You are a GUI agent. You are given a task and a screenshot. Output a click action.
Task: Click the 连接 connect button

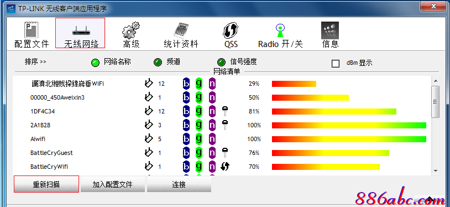click(179, 184)
